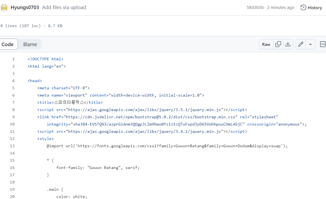Open symbols panel icon
This screenshot has width=326, height=199.
(x=323, y=44)
